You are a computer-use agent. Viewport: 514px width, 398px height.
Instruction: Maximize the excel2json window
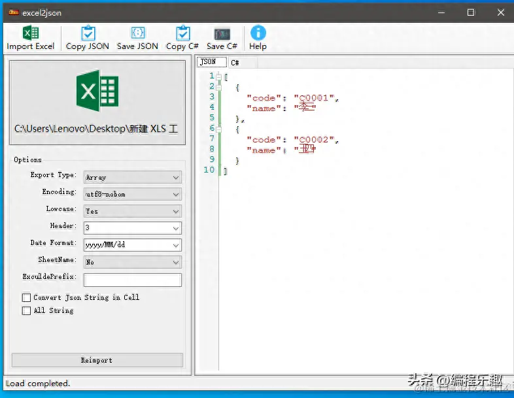pyautogui.click(x=471, y=13)
